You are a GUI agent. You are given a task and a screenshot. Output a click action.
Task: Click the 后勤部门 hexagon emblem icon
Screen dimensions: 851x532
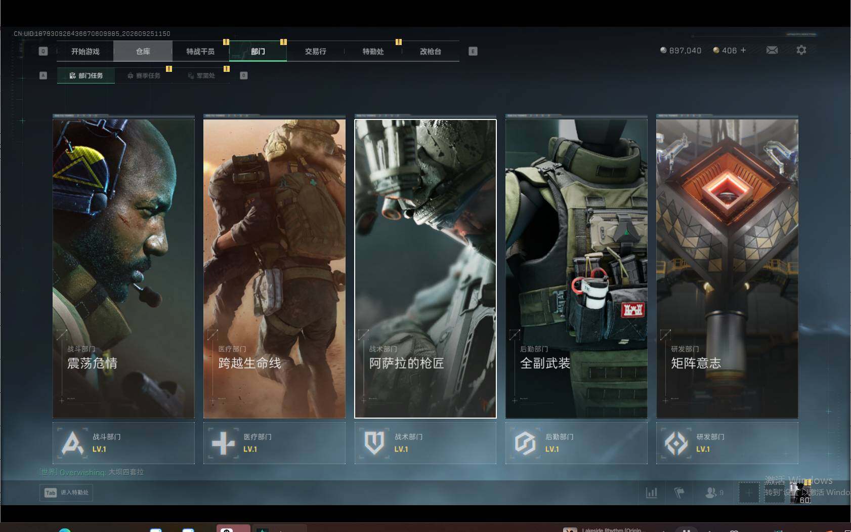tap(525, 443)
